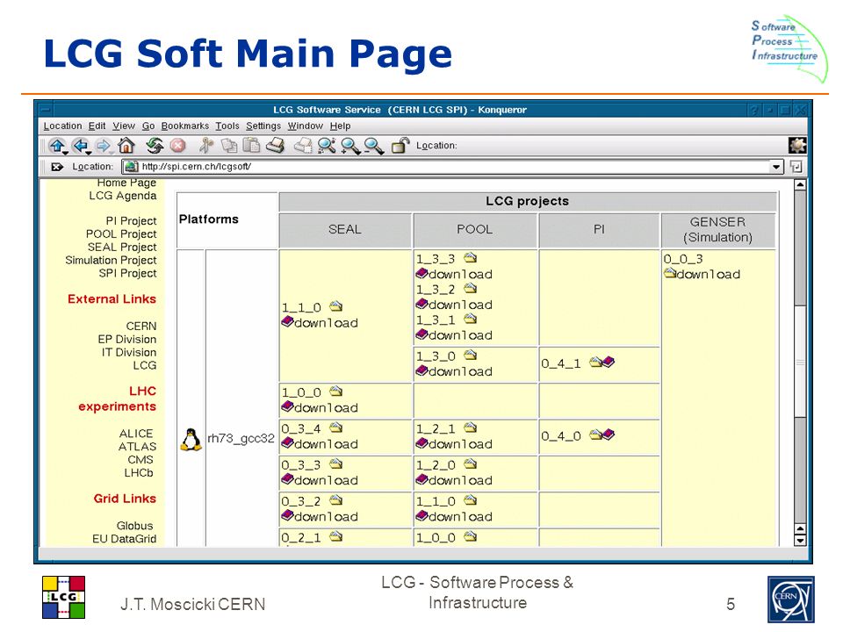Image resolution: width=843 pixels, height=632 pixels.
Task: Follow the IT Division external link
Action: pyautogui.click(x=129, y=352)
